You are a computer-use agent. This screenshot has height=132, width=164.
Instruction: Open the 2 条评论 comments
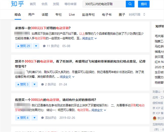(x=49, y=84)
